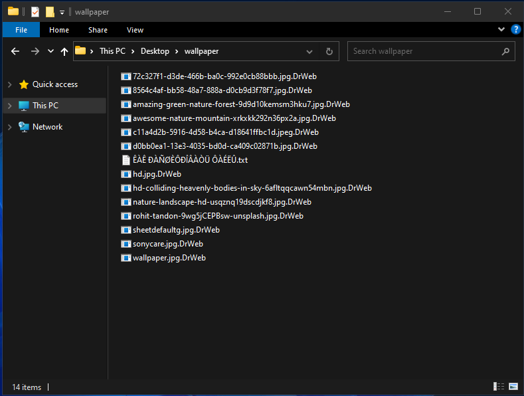Select file 72c327f1-d3de-466b-ba0c-992e0cb88bbb.jpg.DrWeb
The height and width of the screenshot is (396, 524).
point(218,76)
